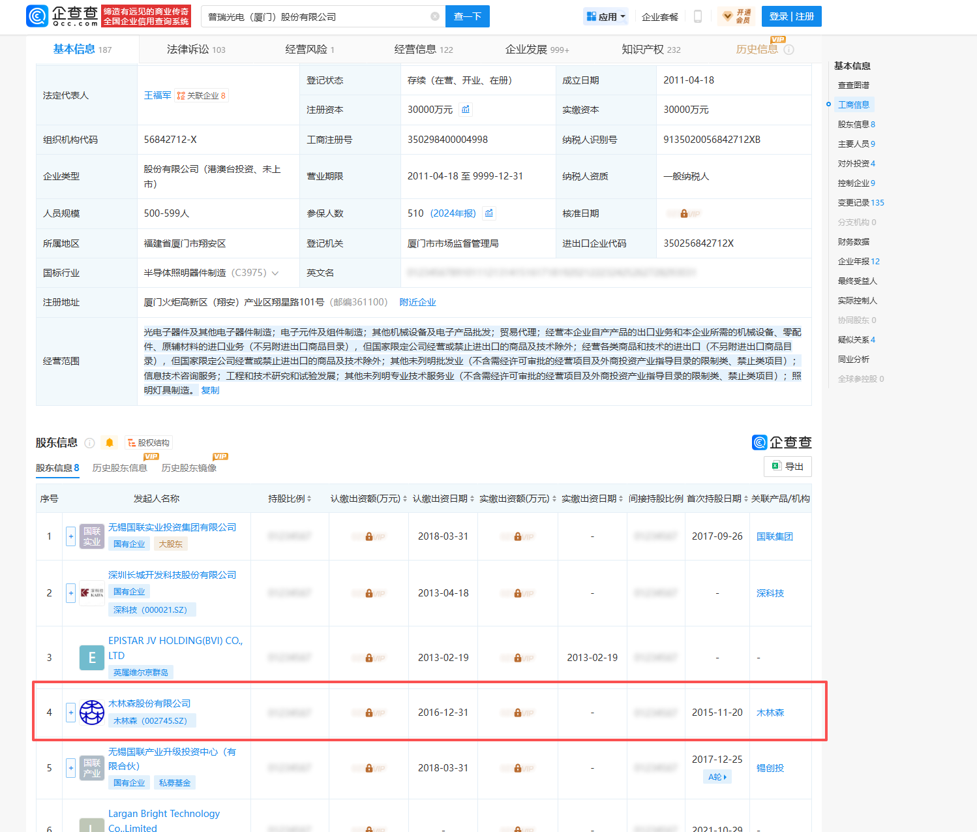Image resolution: width=977 pixels, height=832 pixels.
Task: Jump to 同业分析 in sidebar
Action: [854, 359]
